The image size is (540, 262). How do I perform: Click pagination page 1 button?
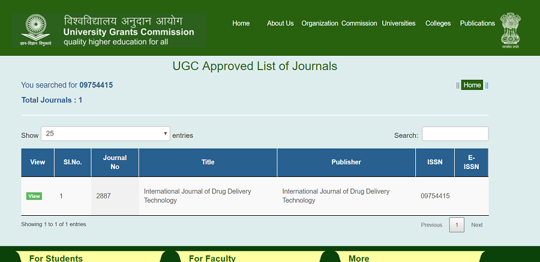click(457, 225)
